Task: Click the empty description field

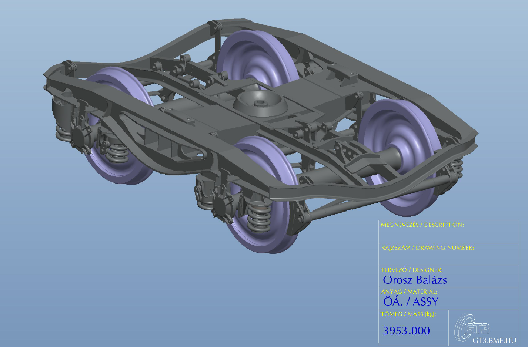Action: [448, 235]
